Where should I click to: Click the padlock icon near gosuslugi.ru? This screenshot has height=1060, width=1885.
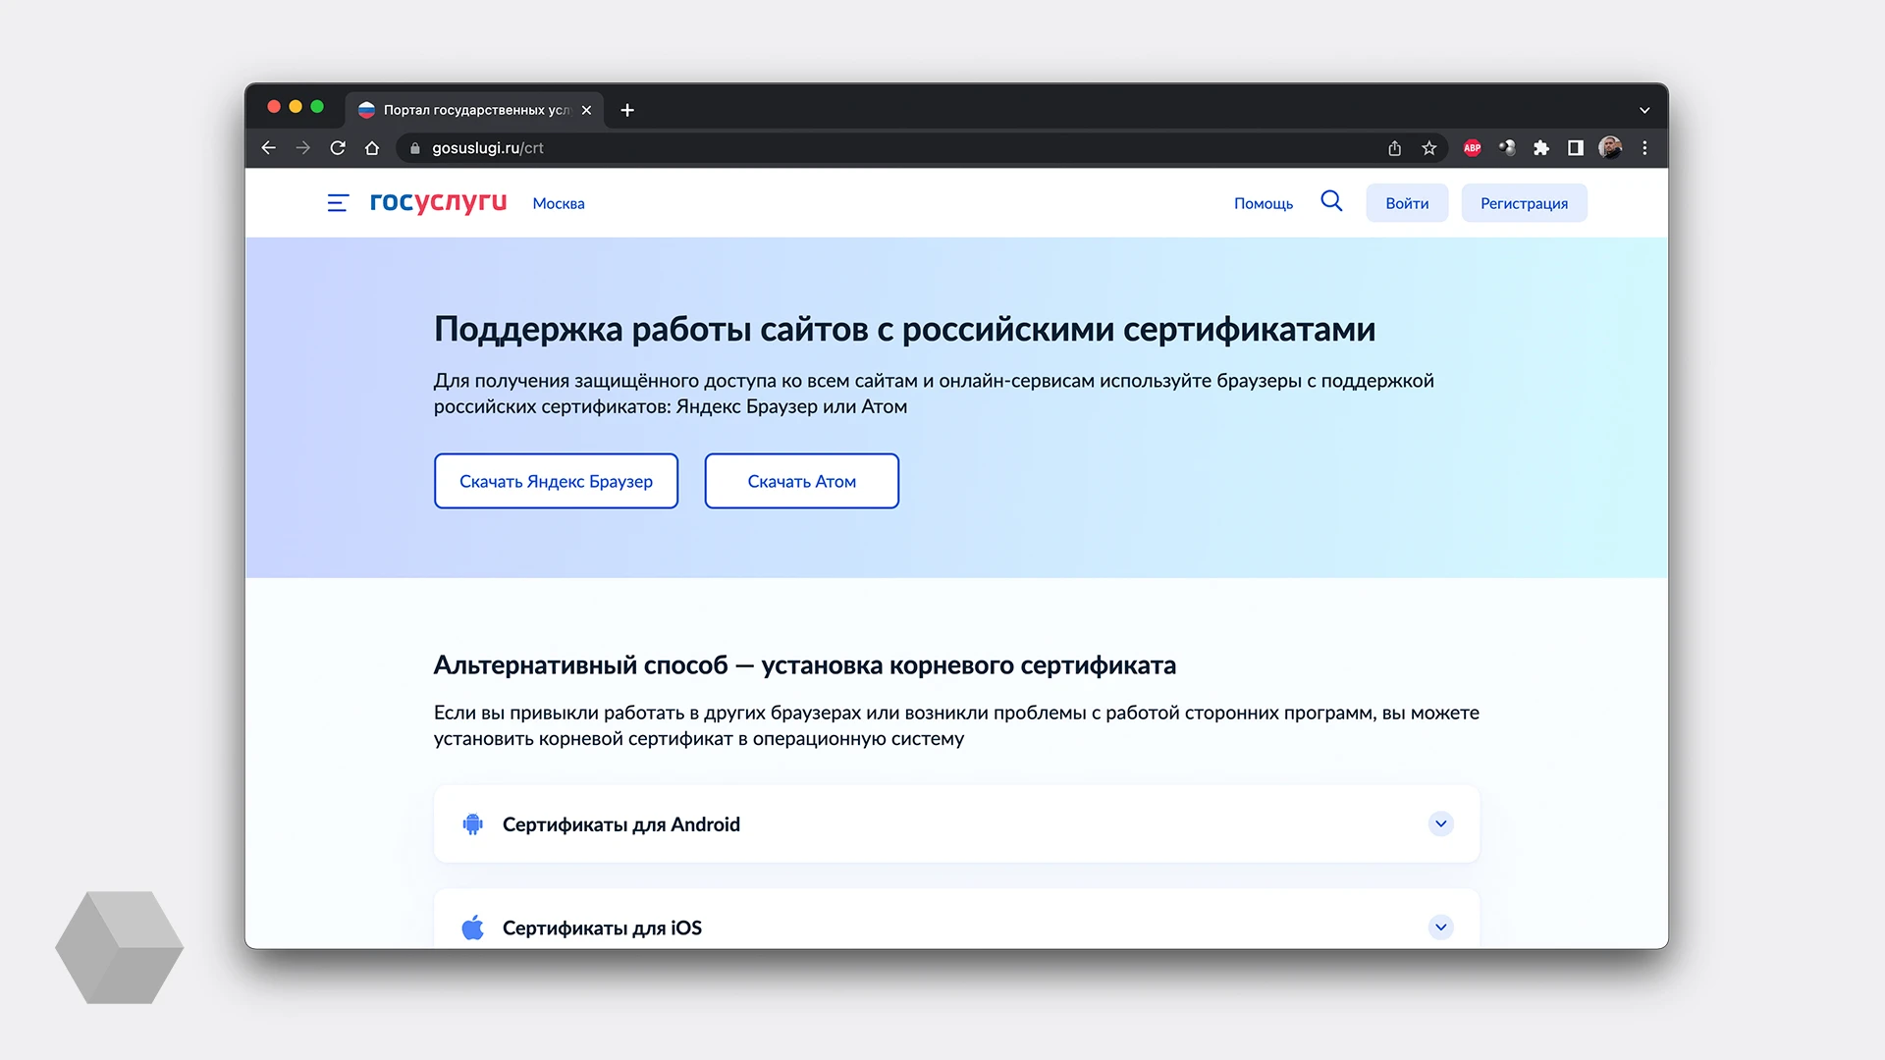tap(413, 147)
